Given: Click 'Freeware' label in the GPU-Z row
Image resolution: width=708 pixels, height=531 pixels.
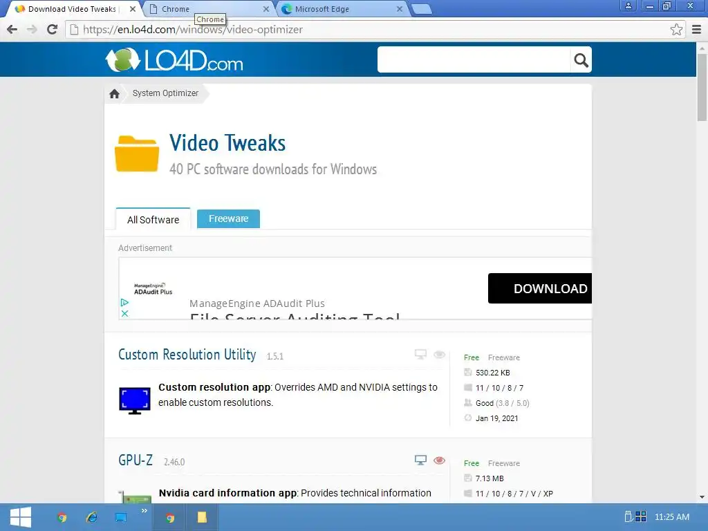Looking at the screenshot, I should pos(504,463).
